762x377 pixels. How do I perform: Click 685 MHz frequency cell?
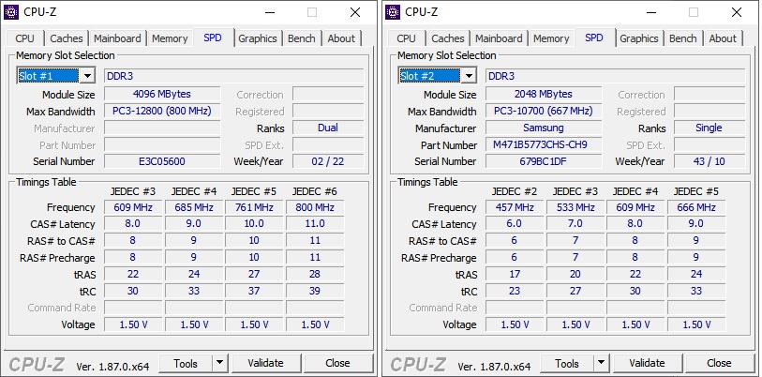coord(194,207)
